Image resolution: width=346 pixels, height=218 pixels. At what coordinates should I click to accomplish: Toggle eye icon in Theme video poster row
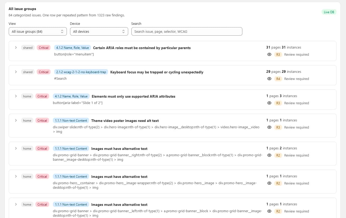point(269,127)
